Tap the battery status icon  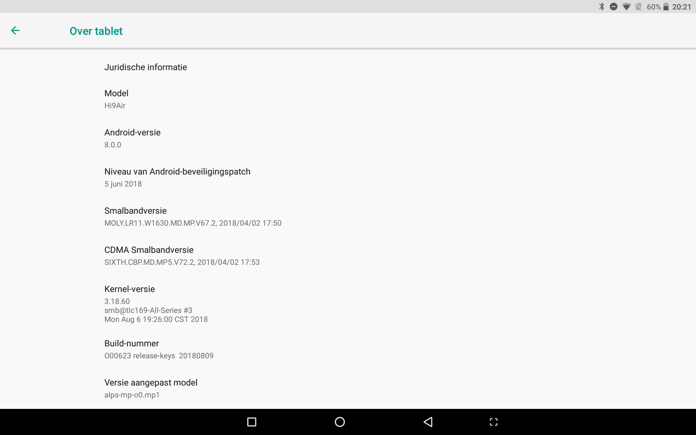[x=666, y=7]
